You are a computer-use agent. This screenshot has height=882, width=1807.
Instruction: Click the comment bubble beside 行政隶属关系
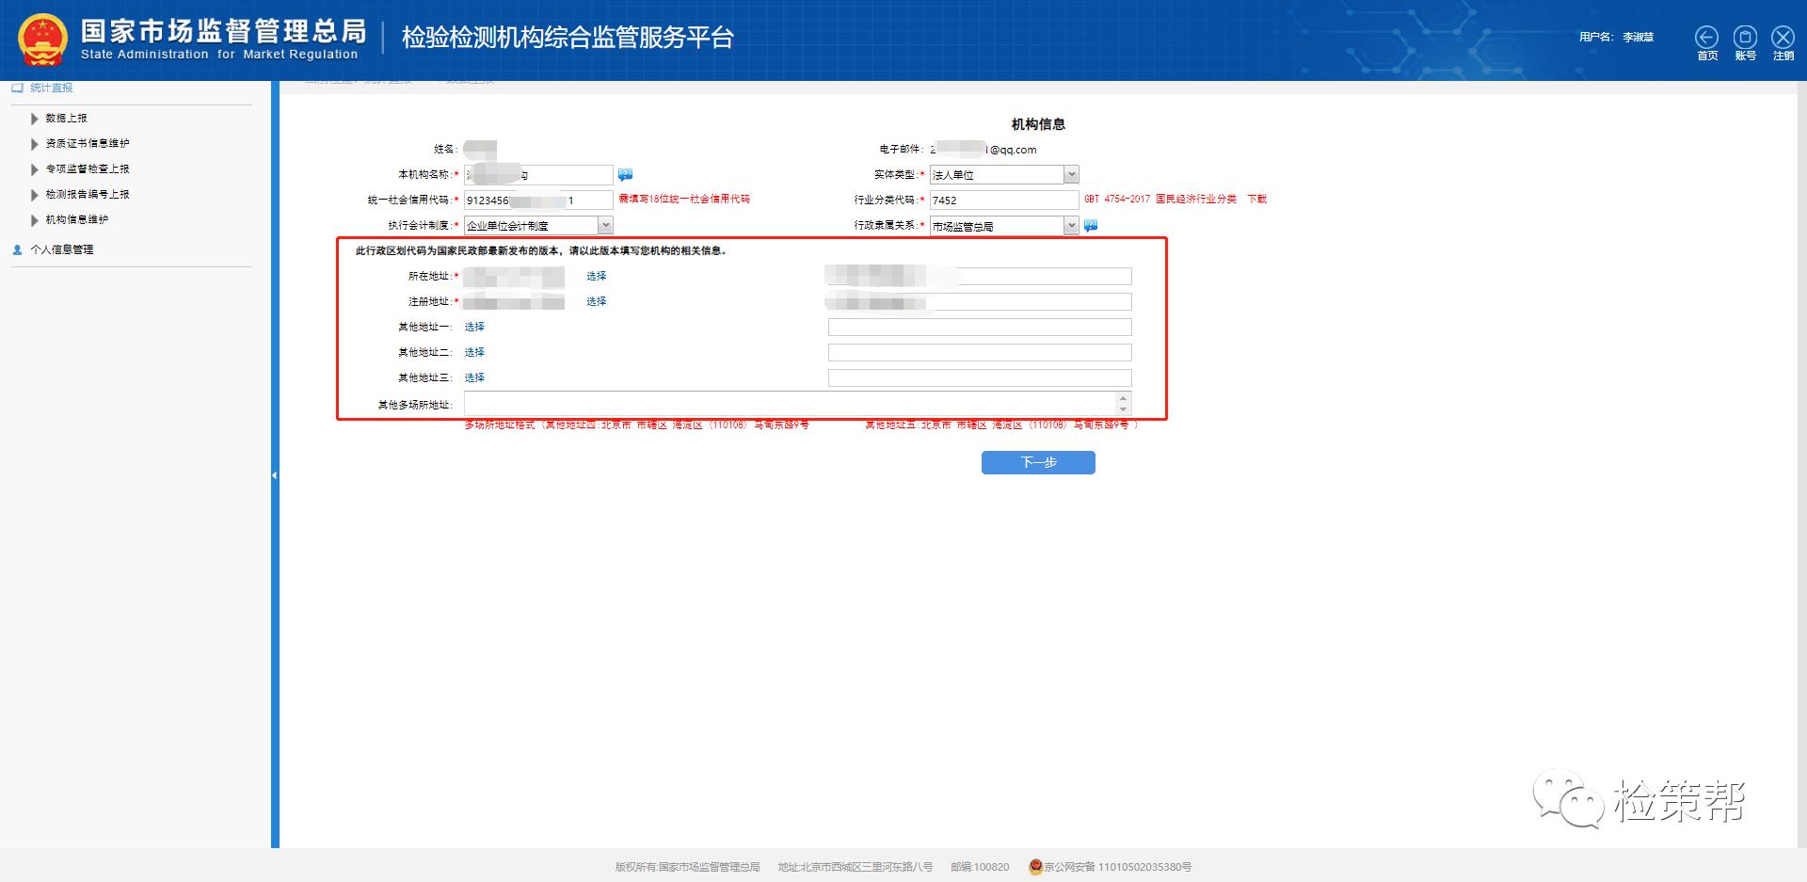(1089, 225)
